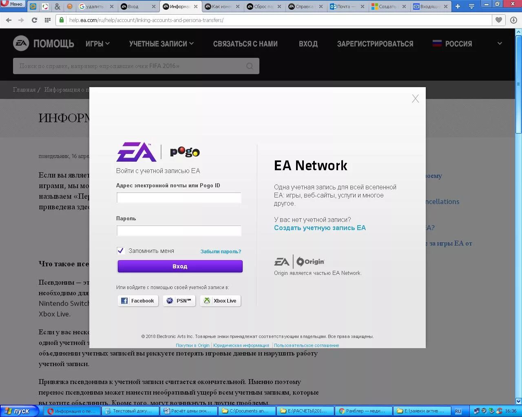Screen dimensions: 522x417
Task: Click scrollbar down arrow
Action: 518,401
